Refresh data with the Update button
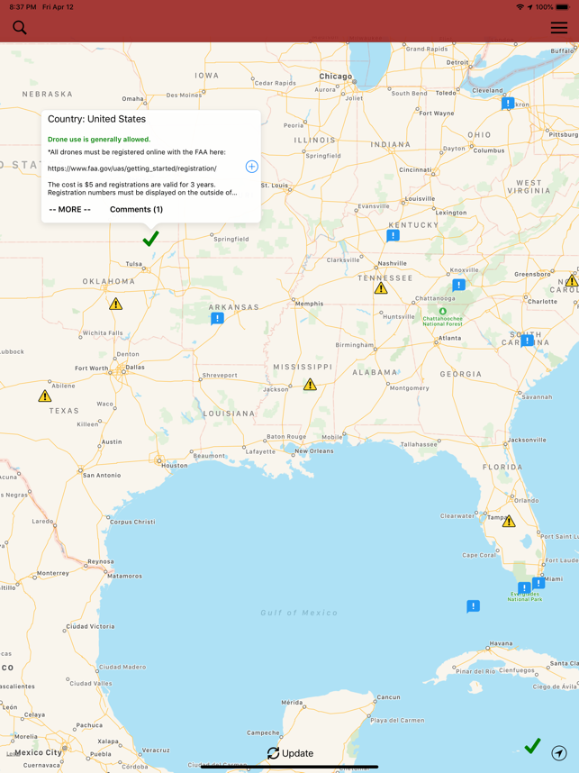579x773 pixels. (290, 753)
